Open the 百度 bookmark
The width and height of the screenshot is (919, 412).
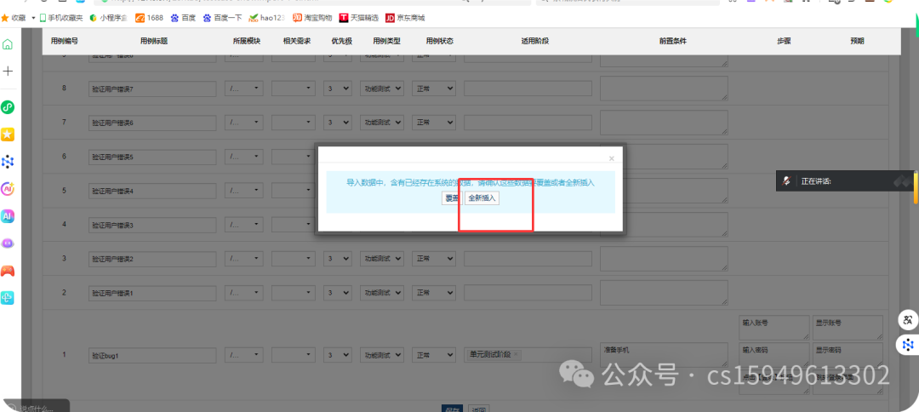(x=183, y=18)
